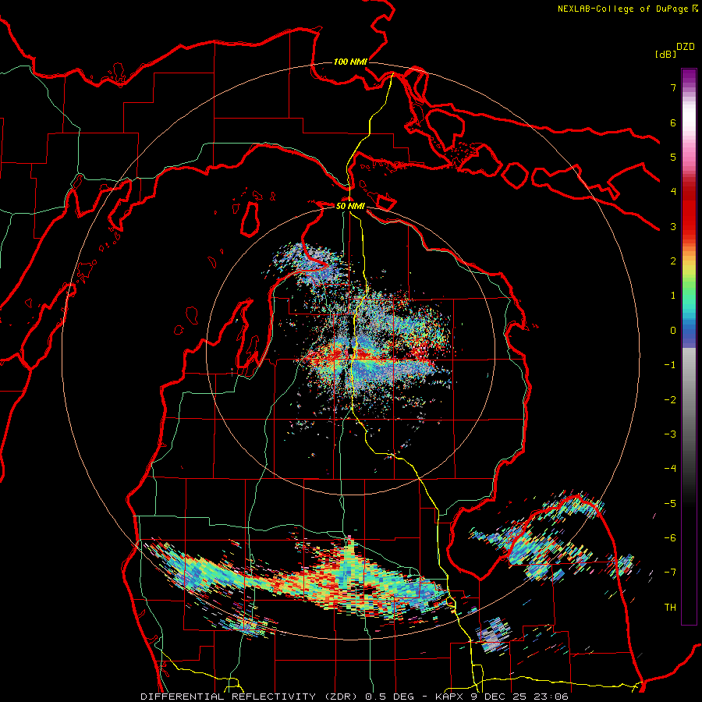702x702 pixels.
Task: Click the 1 value on color scale
Action: pyautogui.click(x=673, y=296)
